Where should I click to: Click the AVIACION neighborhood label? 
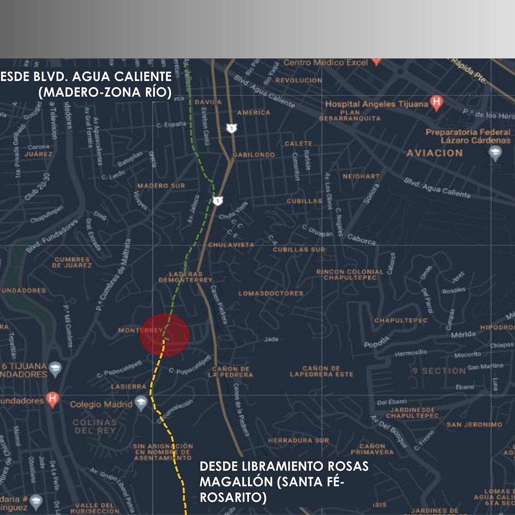click(434, 153)
